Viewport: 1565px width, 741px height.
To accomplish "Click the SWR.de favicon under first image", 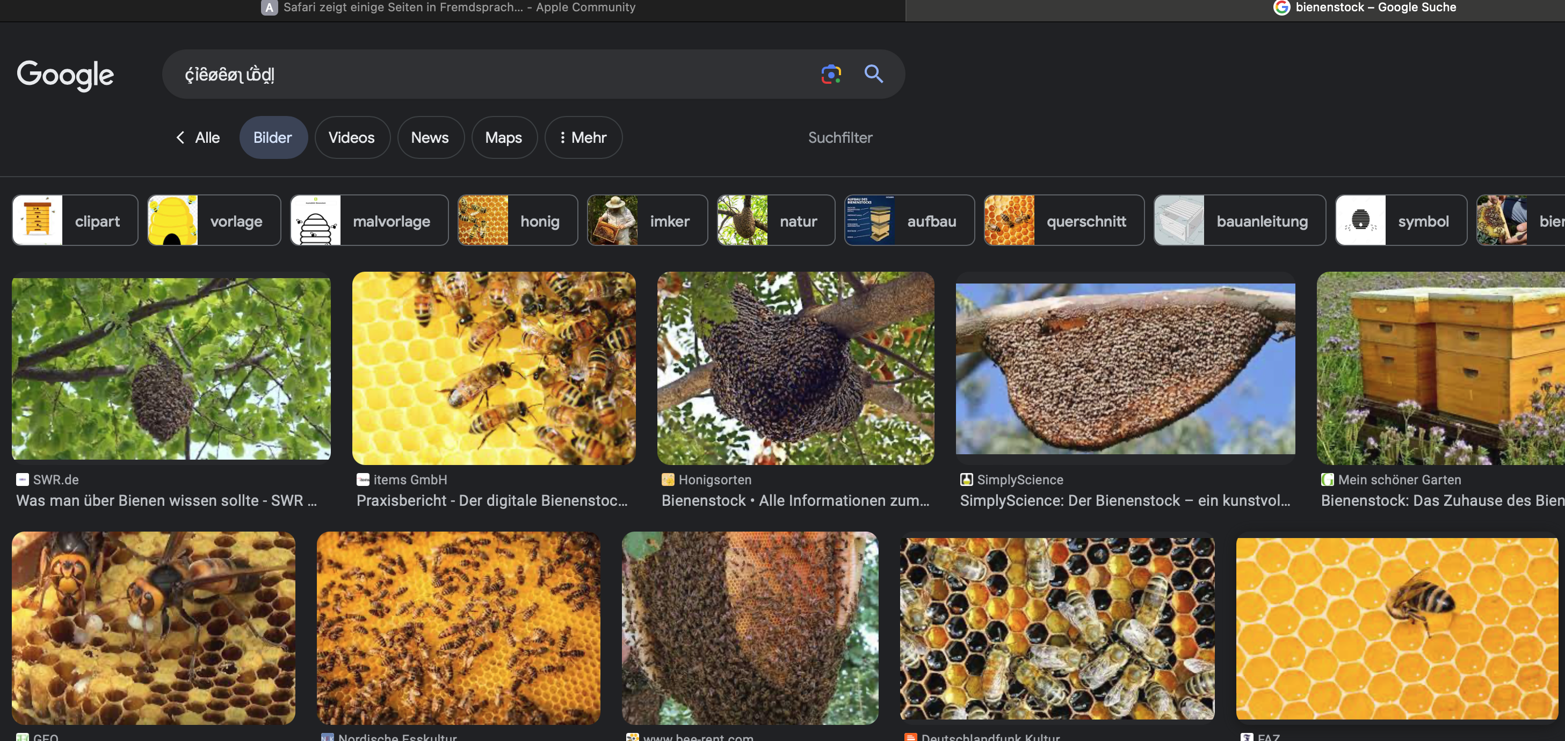I will click(23, 480).
